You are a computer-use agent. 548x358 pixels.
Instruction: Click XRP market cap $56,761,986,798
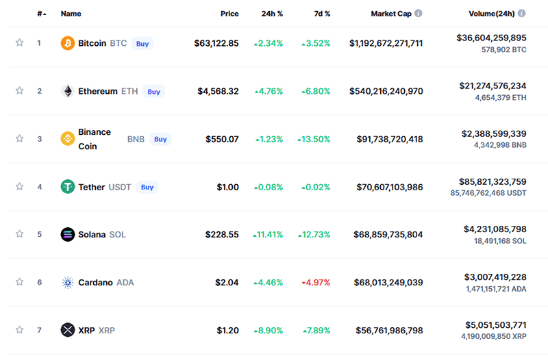click(x=389, y=330)
